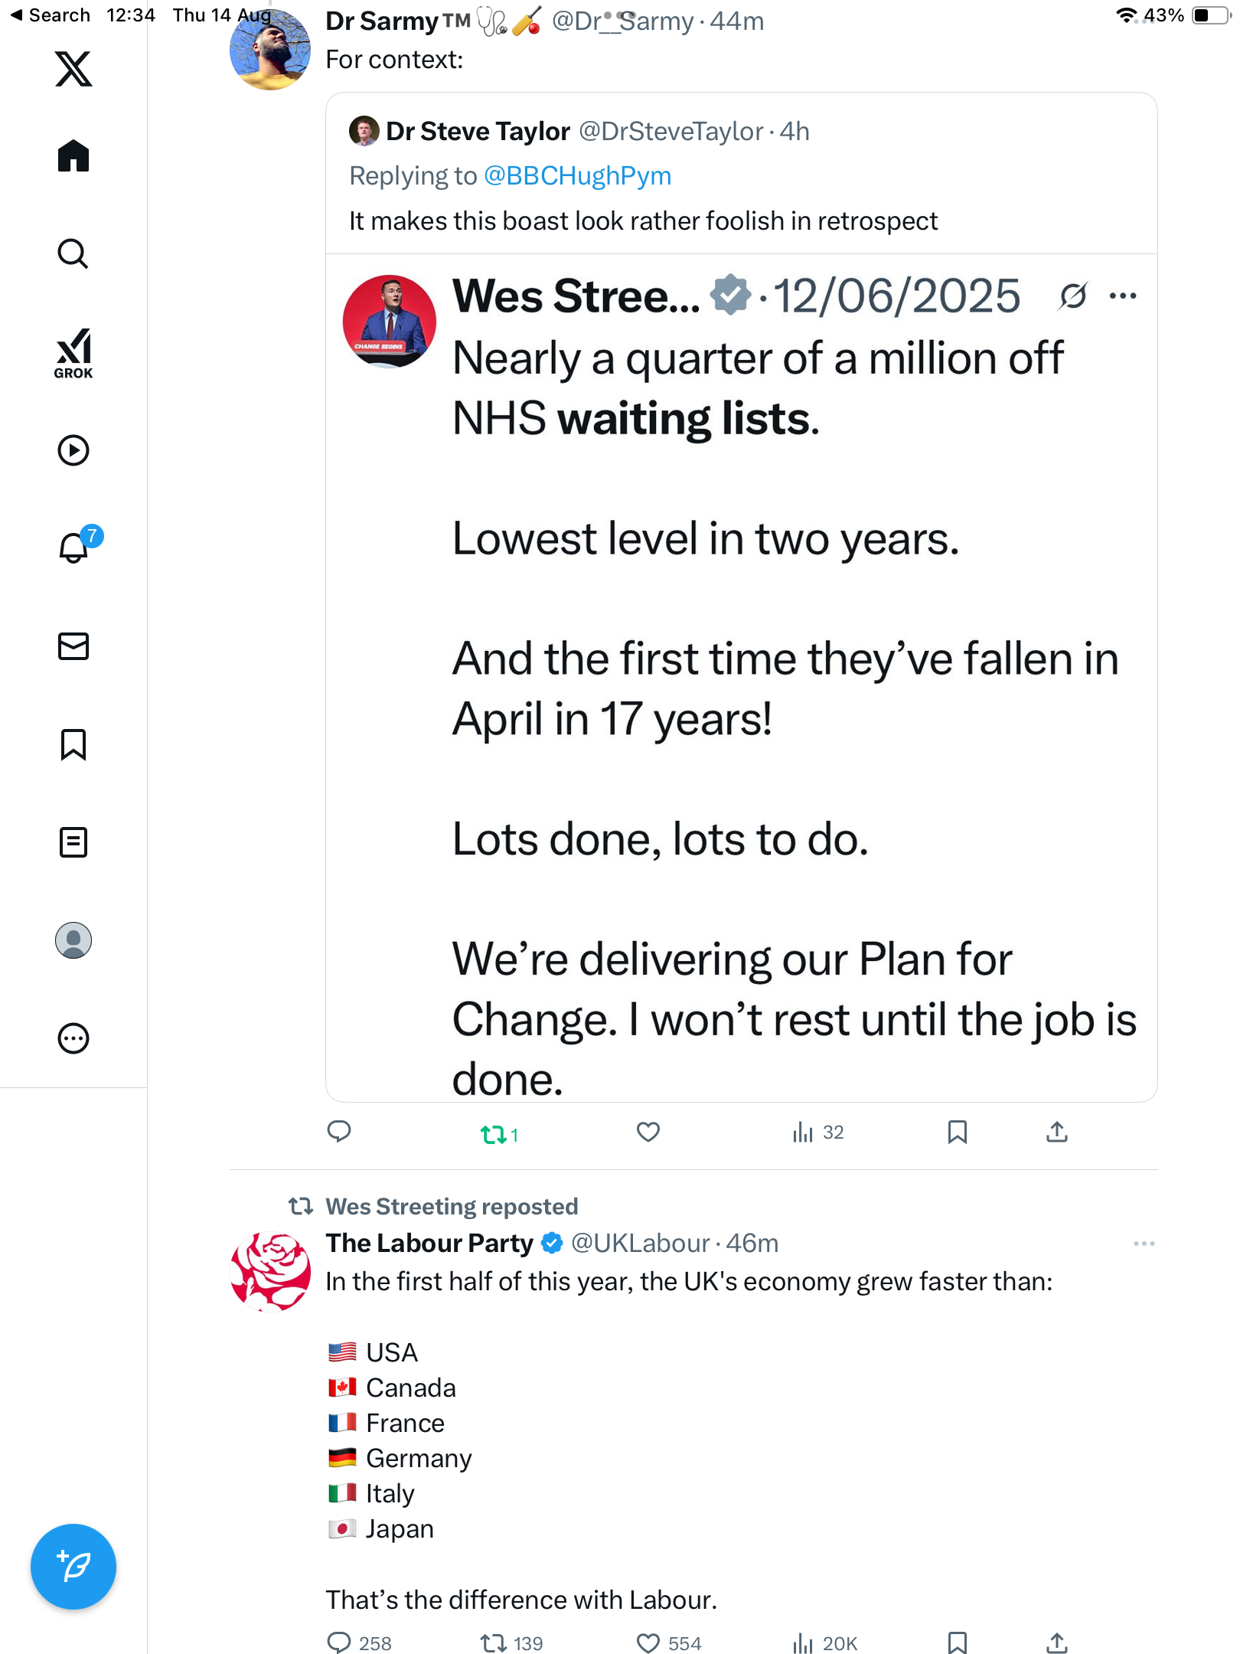The width and height of the screenshot is (1240, 1654).
Task: Open the Search page icon
Action: [x=73, y=254]
